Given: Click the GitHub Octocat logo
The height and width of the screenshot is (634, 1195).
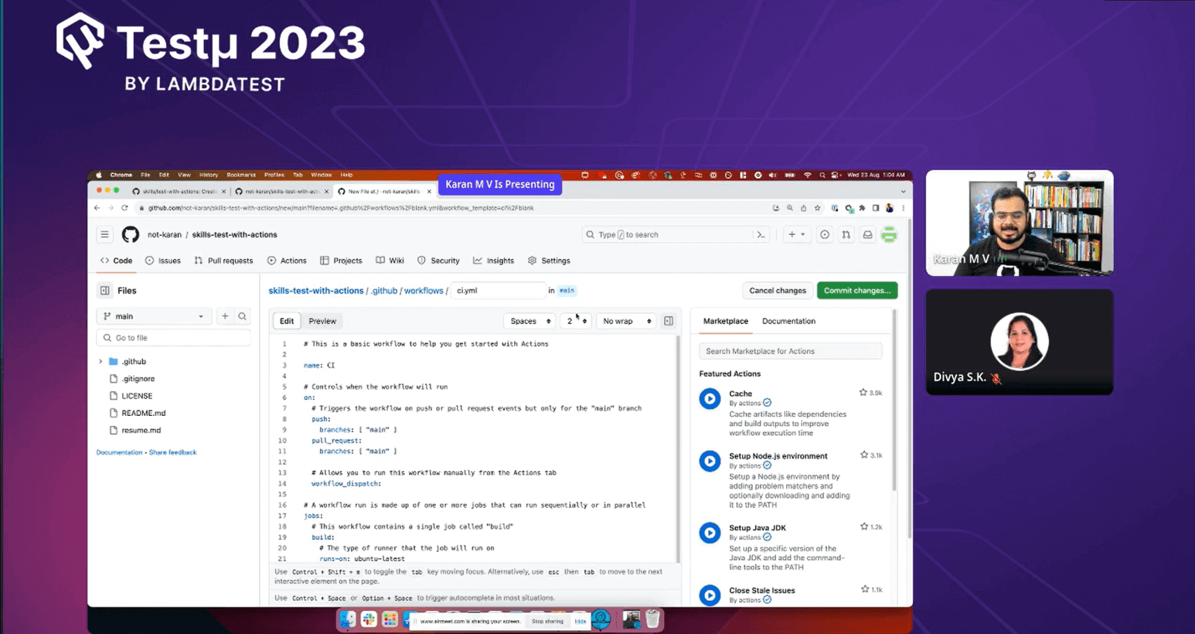Looking at the screenshot, I should (130, 234).
